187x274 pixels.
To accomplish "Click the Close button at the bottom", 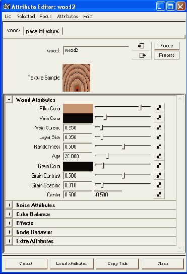I will pos(163,263).
